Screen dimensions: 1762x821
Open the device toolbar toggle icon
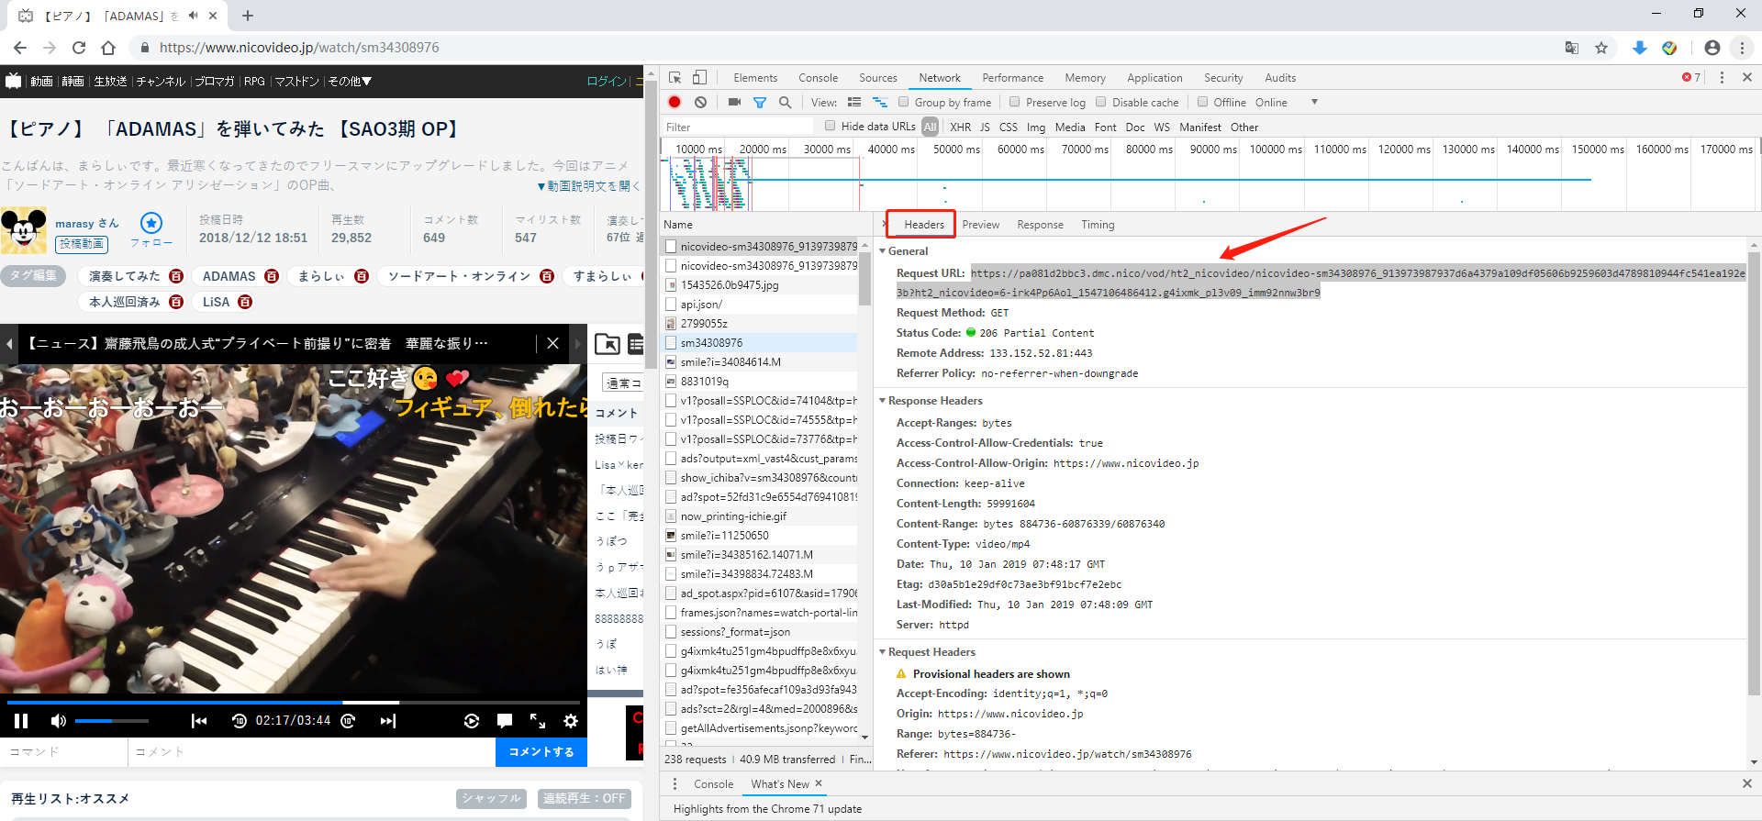point(700,78)
